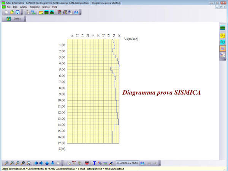Click the X Y coordinates readout field
This screenshot has height=171, width=228.
pyautogui.click(x=127, y=163)
